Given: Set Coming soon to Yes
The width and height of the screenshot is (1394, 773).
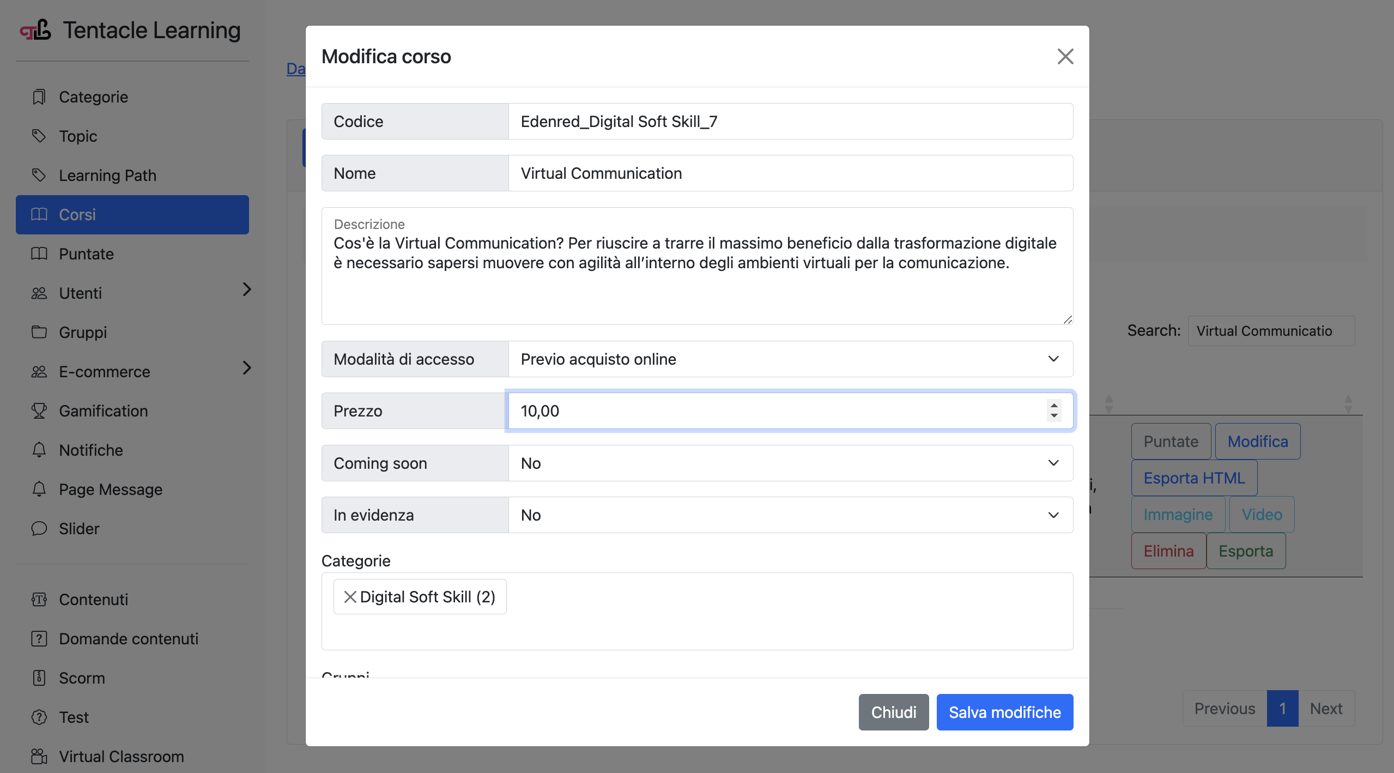Looking at the screenshot, I should [x=1053, y=463].
